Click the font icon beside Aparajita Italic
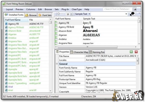Screen dimensions: 145x102 coord(6,80)
